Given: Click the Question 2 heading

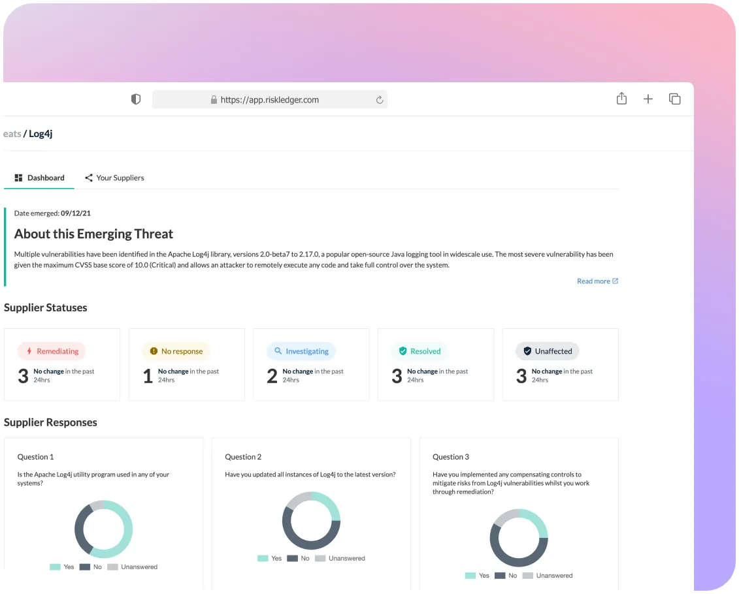Looking at the screenshot, I should pos(243,457).
